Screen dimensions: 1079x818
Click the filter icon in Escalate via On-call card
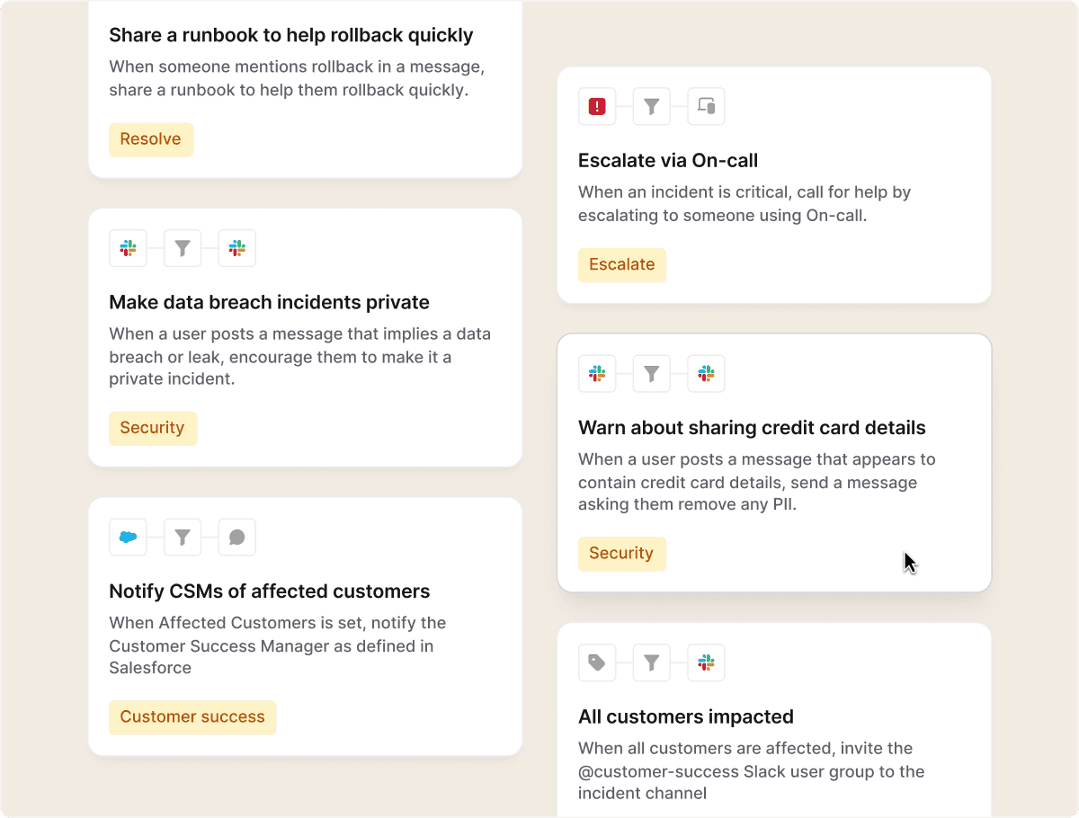(652, 107)
